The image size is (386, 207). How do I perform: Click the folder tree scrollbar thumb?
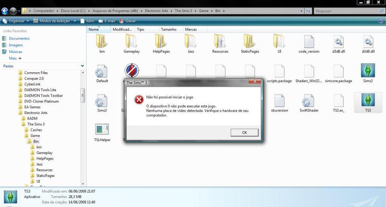pos(83,95)
